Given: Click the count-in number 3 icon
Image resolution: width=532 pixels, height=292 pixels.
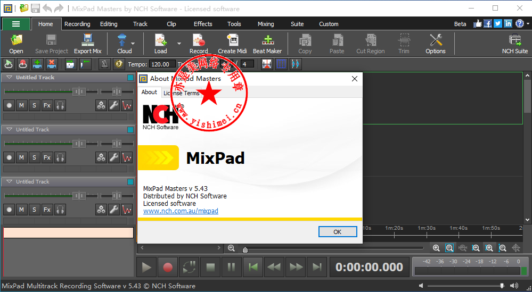Looking at the screenshot, I should pos(118,64).
